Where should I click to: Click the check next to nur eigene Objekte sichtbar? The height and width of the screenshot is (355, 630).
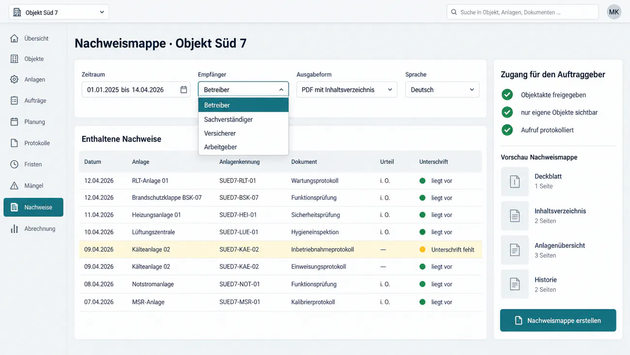click(x=507, y=112)
